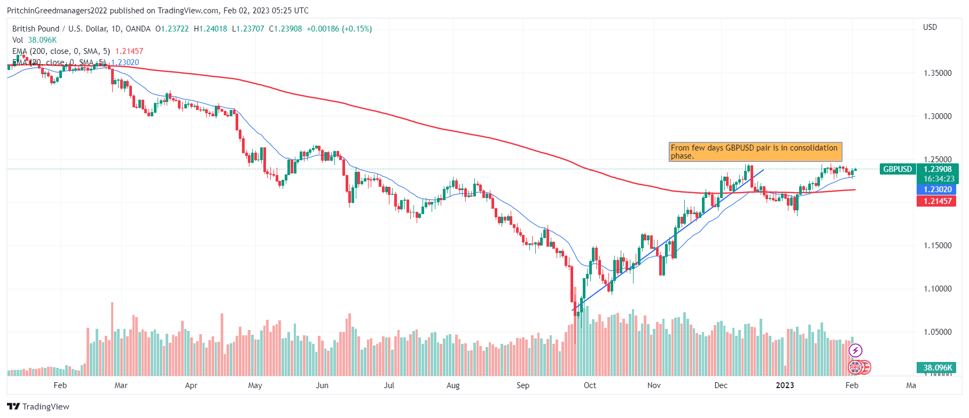The height and width of the screenshot is (418, 969).
Task: Click the 1.35000 price axis level
Action: pos(937,73)
